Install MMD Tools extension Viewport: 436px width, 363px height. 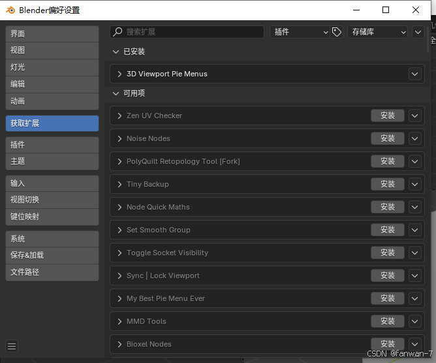click(388, 321)
